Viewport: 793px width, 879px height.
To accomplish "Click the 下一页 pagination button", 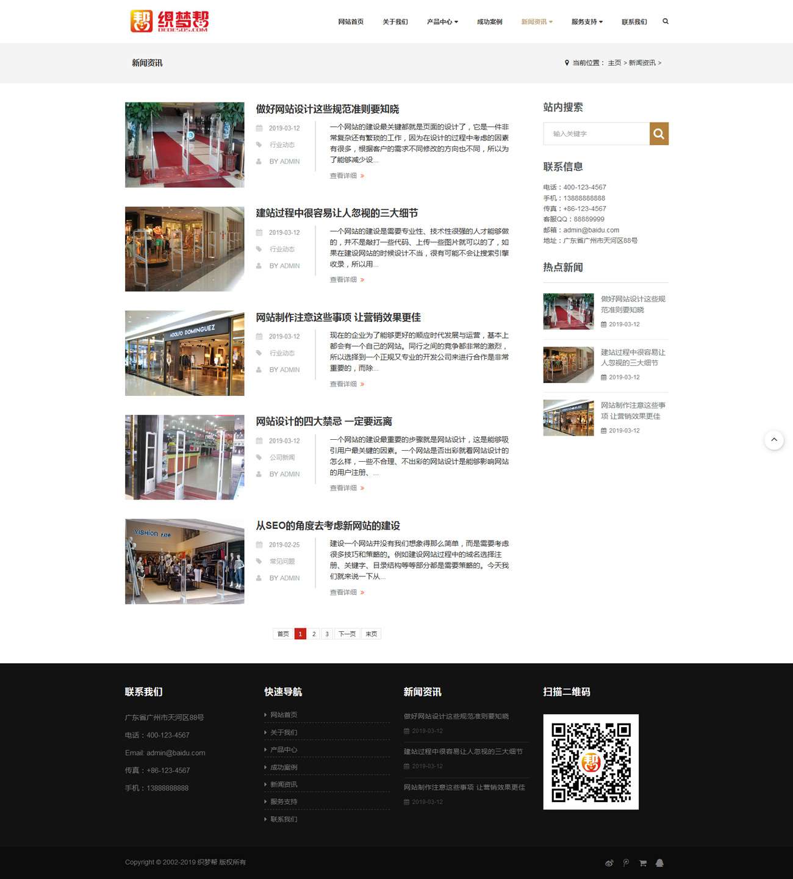I will 347,634.
